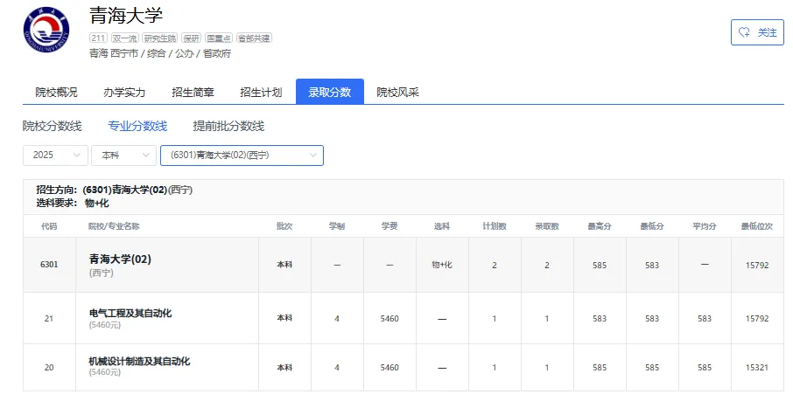Click the heart icon in 关注 button

(745, 32)
